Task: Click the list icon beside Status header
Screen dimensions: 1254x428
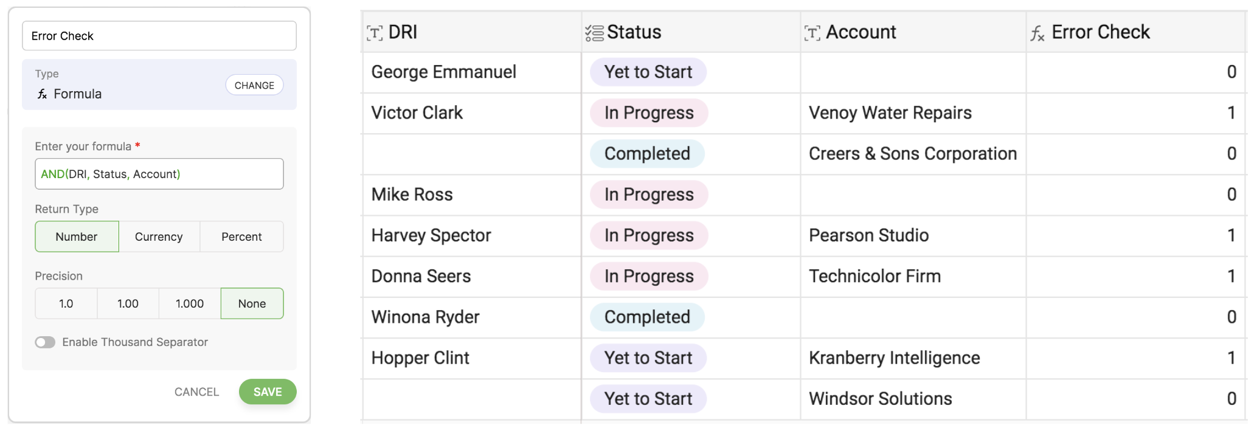Action: tap(594, 33)
